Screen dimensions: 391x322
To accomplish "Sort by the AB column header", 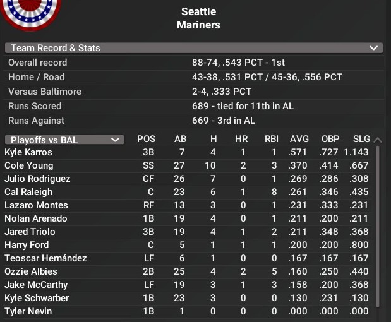I will pyautogui.click(x=180, y=140).
